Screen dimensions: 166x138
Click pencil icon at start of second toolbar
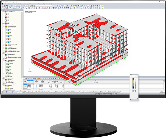pos(3,8)
